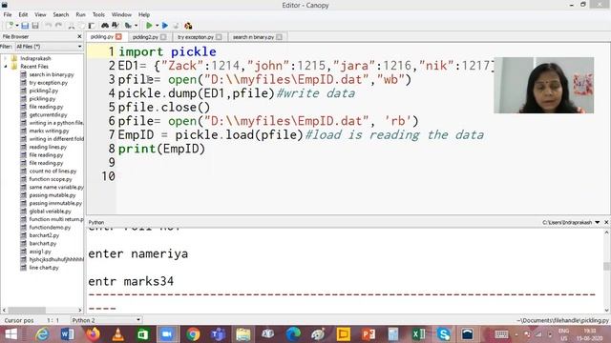Screen dimensions: 611x343
Task: Open the Window menu
Action: (121, 14)
